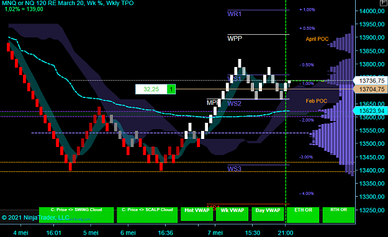Click the - 2.00% level label

(x=307, y=120)
